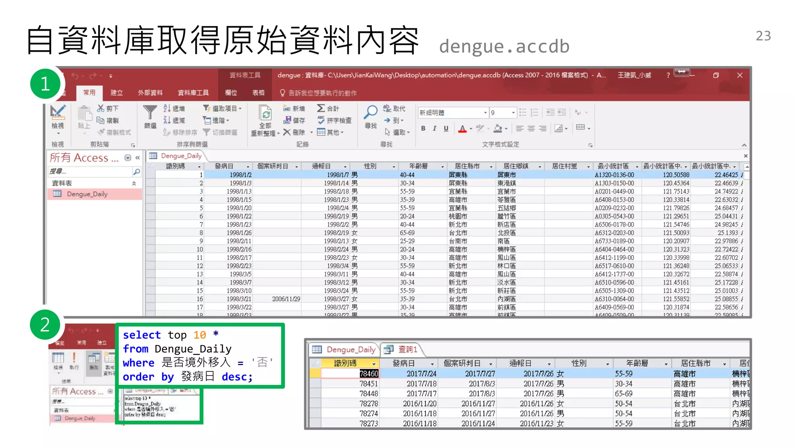Click the Tell Me 告訴我您想要執行的動作 box
795x447 pixels.
[x=318, y=93]
